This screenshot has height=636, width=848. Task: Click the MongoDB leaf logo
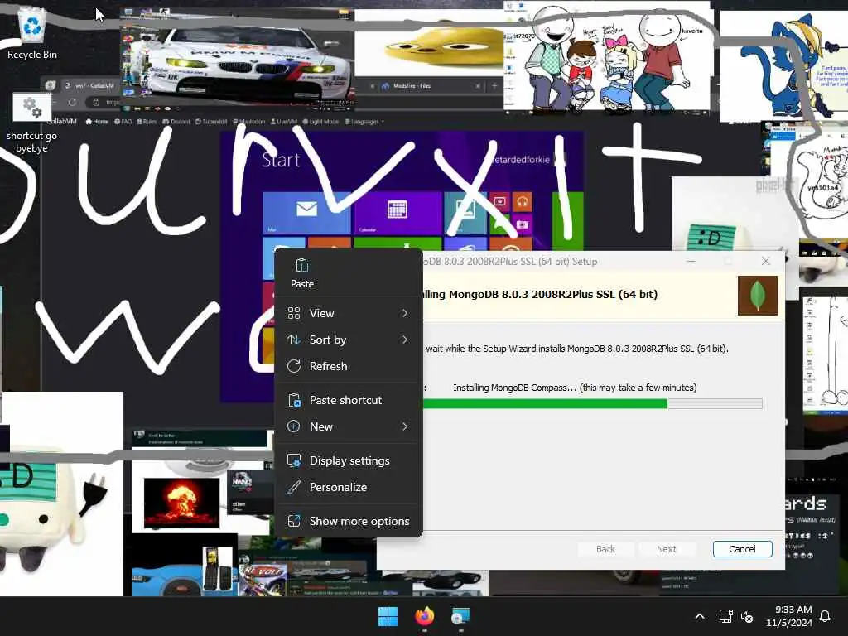pyautogui.click(x=758, y=296)
